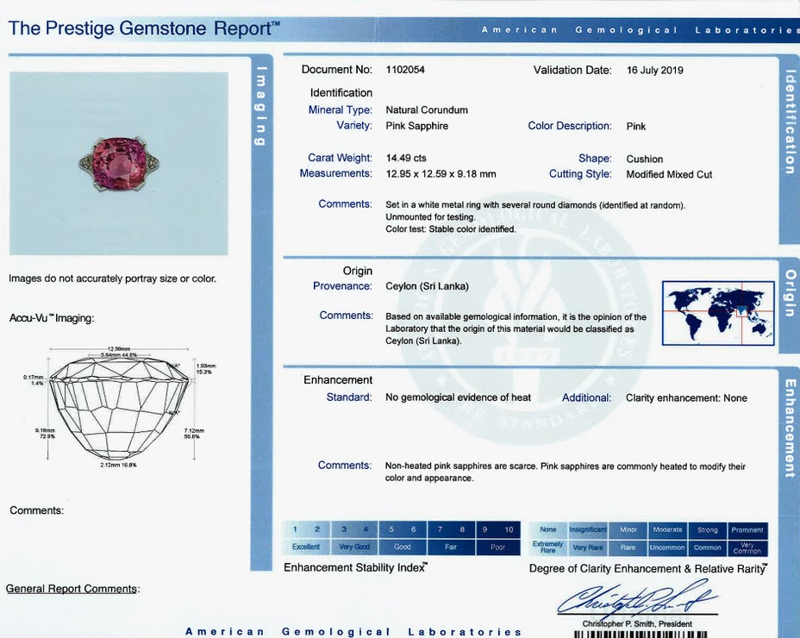Select the vertical Imaging side tab
The width and height of the screenshot is (800, 638).
point(261,105)
